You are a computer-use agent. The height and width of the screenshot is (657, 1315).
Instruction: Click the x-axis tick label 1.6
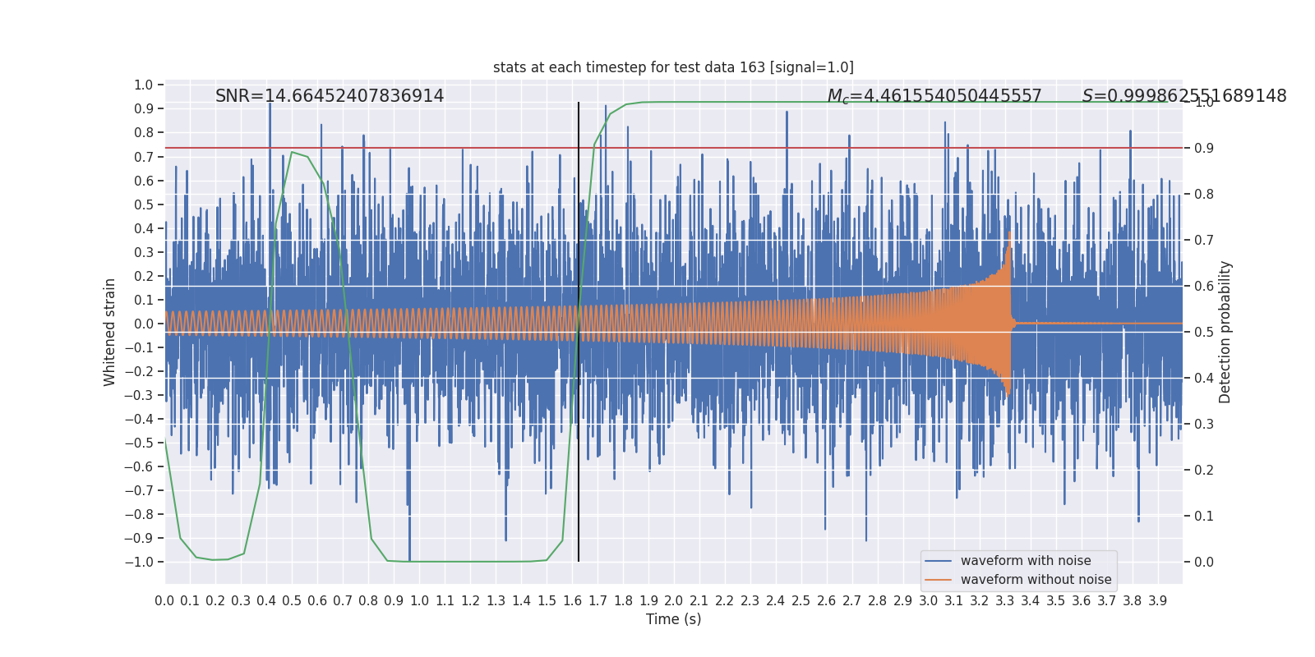point(572,601)
